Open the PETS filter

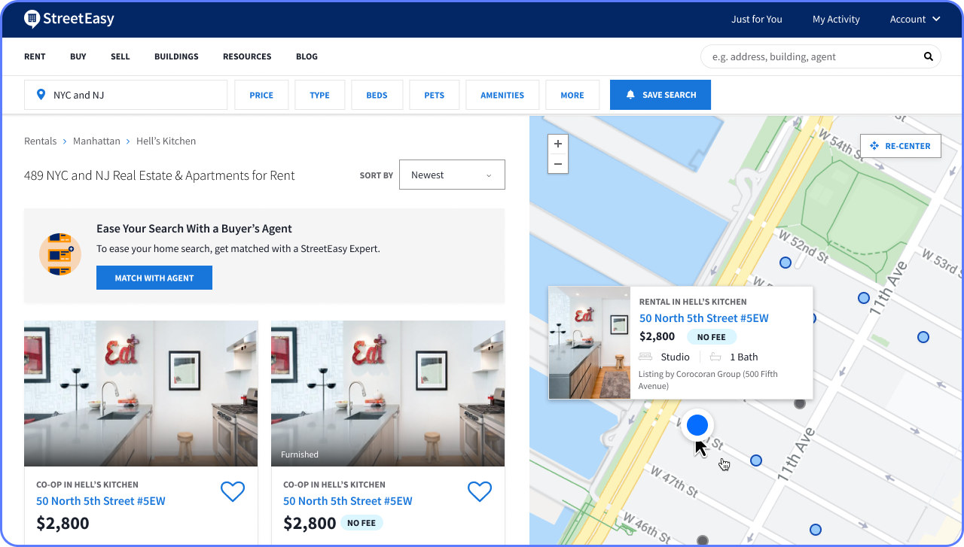(x=435, y=95)
